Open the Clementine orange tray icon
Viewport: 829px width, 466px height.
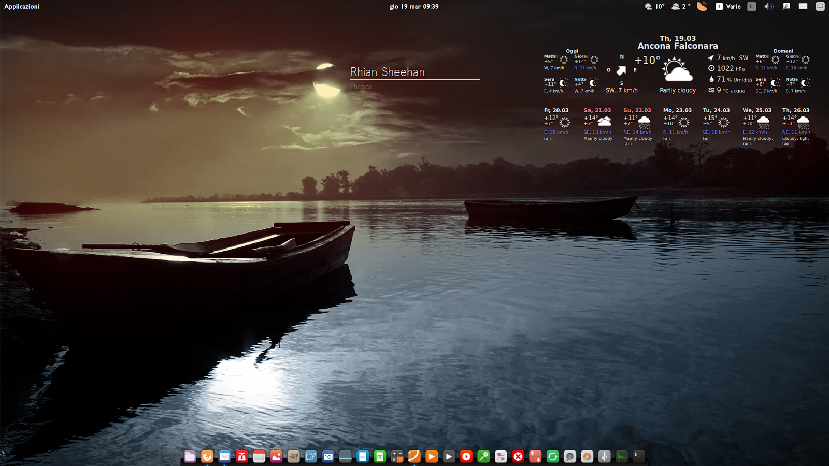coord(702,6)
